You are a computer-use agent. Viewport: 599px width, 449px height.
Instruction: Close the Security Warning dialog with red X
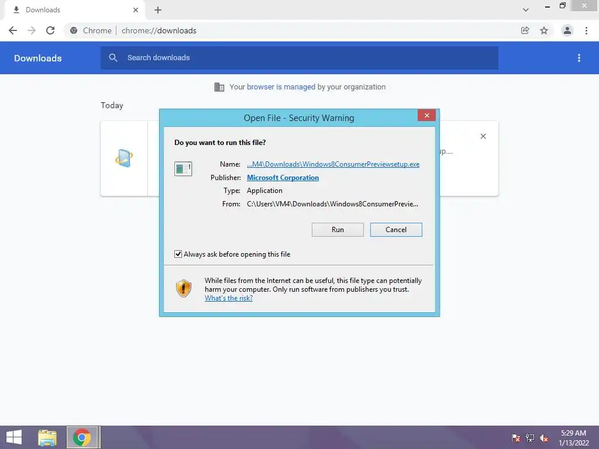(x=426, y=115)
